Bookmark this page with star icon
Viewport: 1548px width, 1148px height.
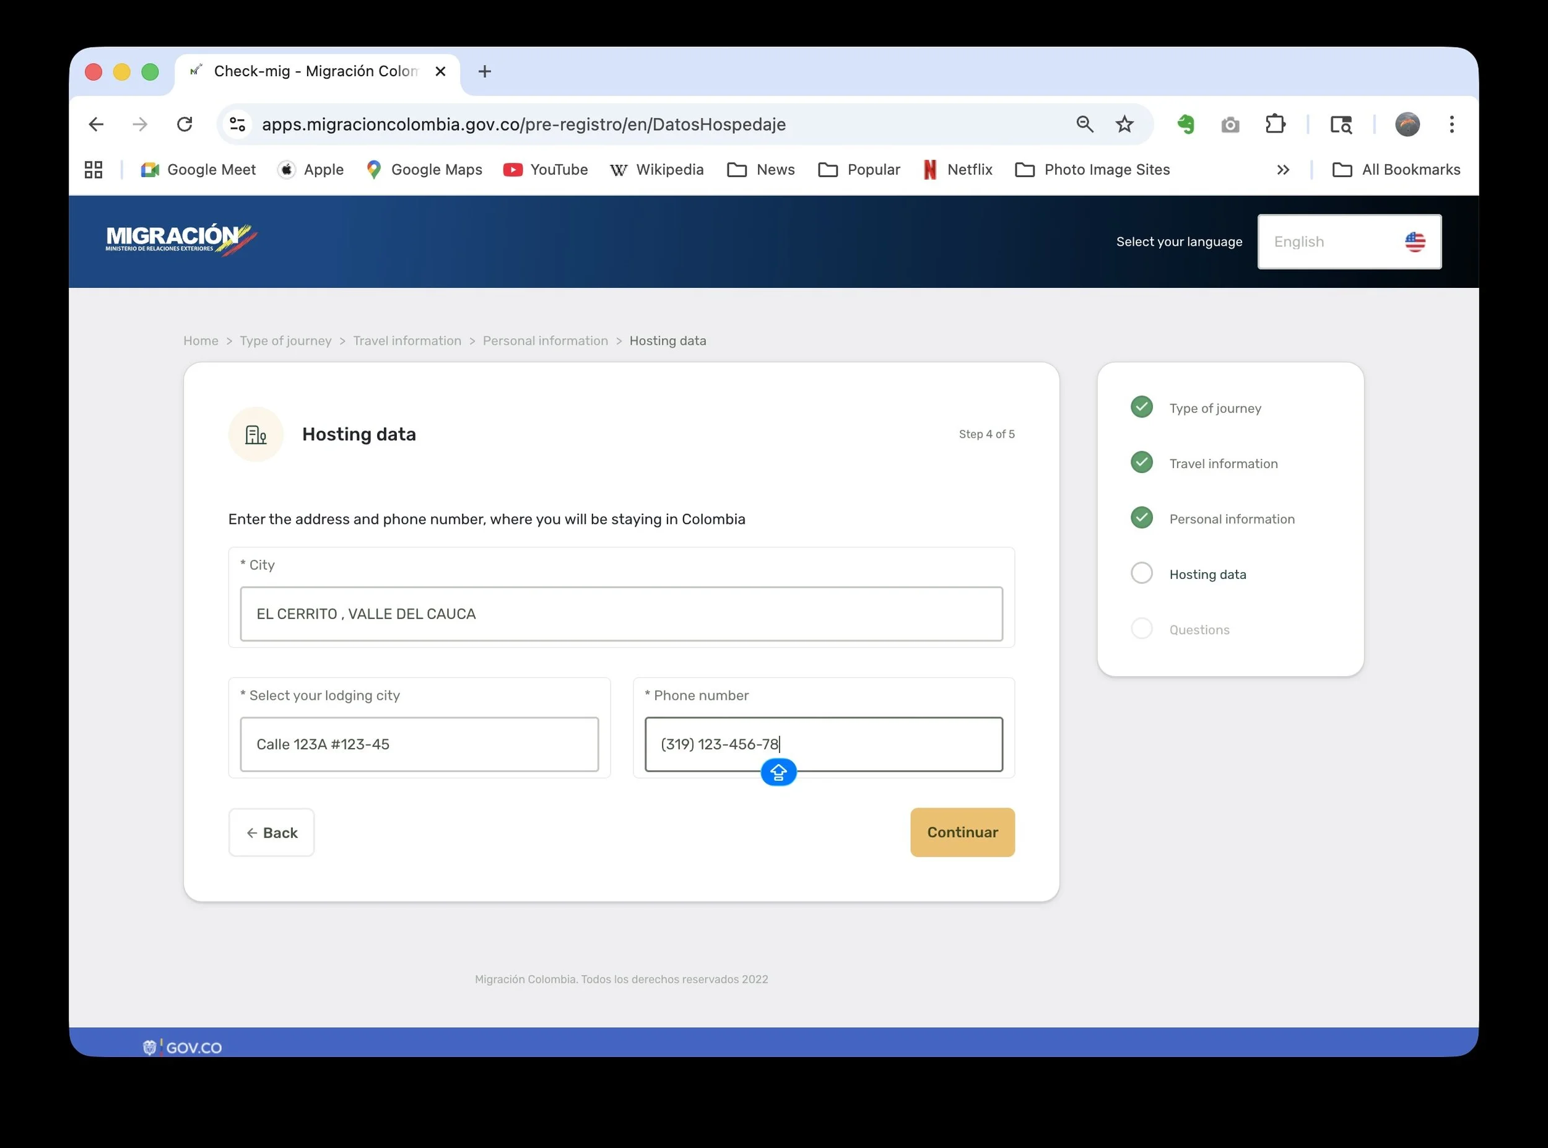point(1124,124)
